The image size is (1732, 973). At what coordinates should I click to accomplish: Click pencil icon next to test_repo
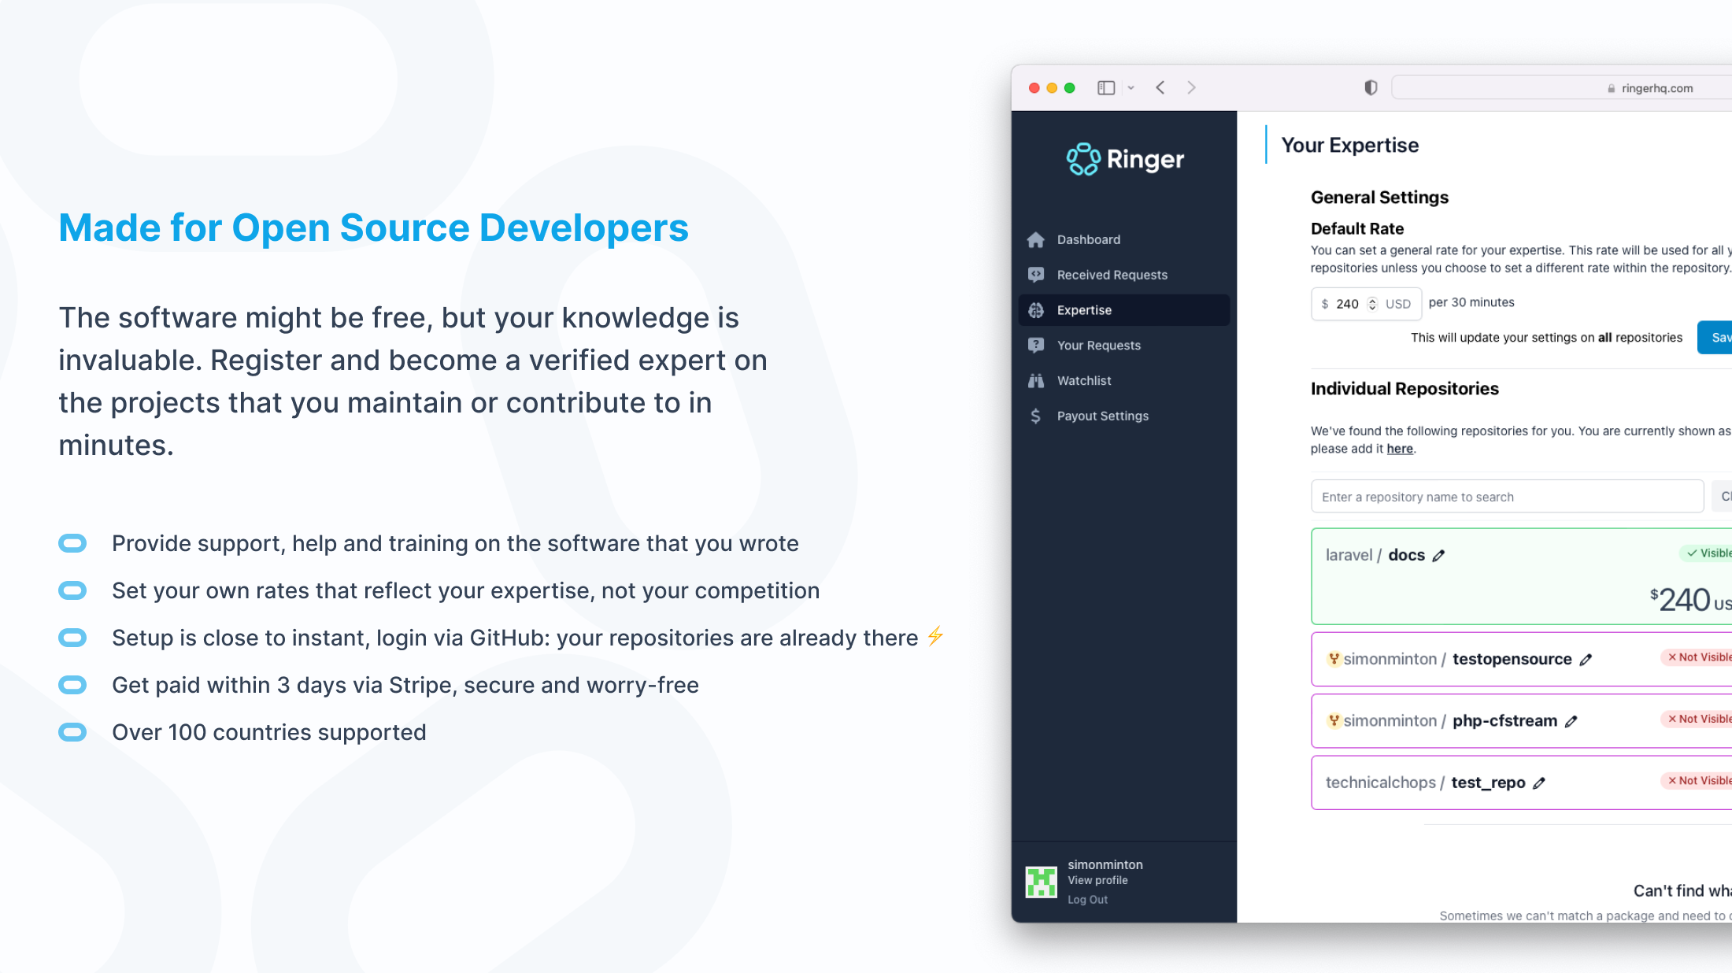pos(1539,783)
